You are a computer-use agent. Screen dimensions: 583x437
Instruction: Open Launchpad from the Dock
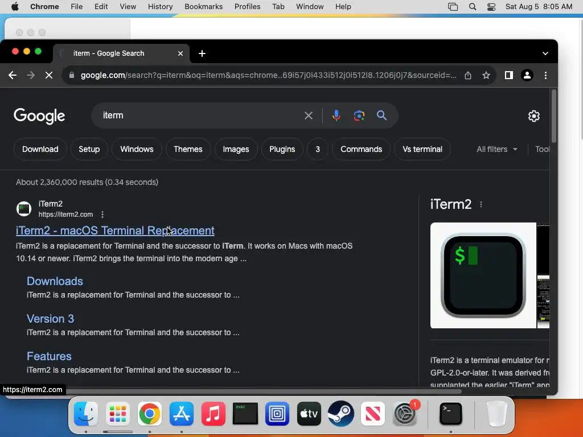[118, 414]
